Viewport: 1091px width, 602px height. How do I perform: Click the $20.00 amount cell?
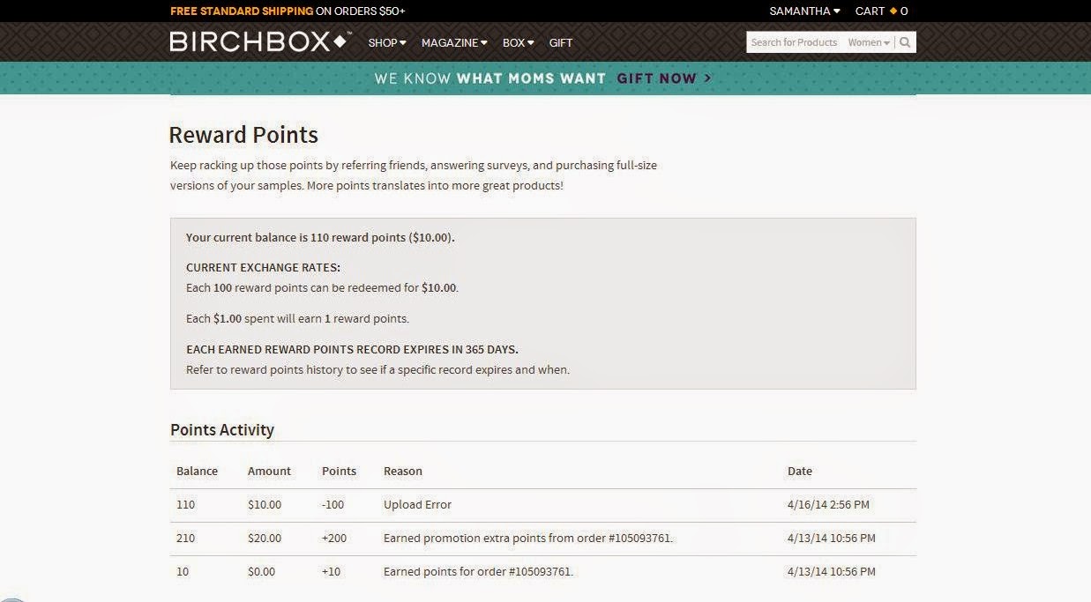(x=265, y=538)
